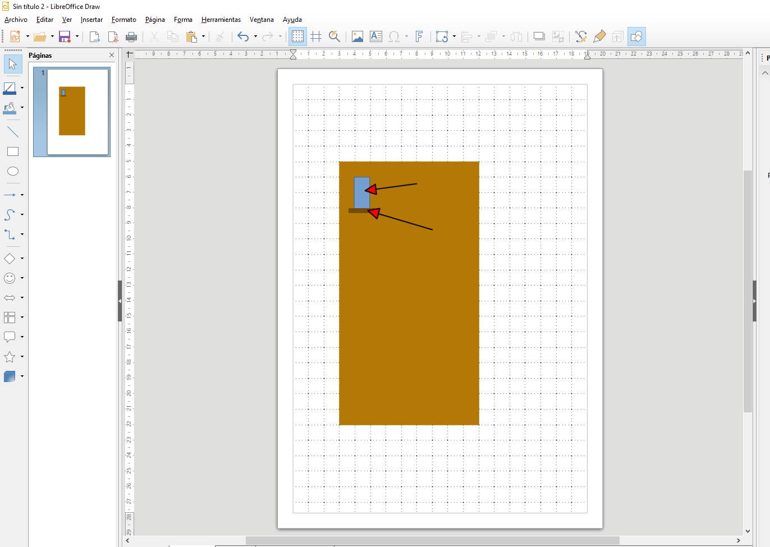This screenshot has width=770, height=547.
Task: Select the Basic Shapes diamond tool
Action: pos(10,259)
